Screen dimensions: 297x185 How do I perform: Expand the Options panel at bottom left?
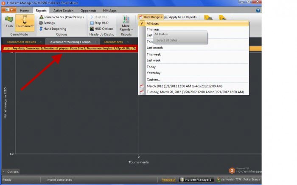(11, 172)
